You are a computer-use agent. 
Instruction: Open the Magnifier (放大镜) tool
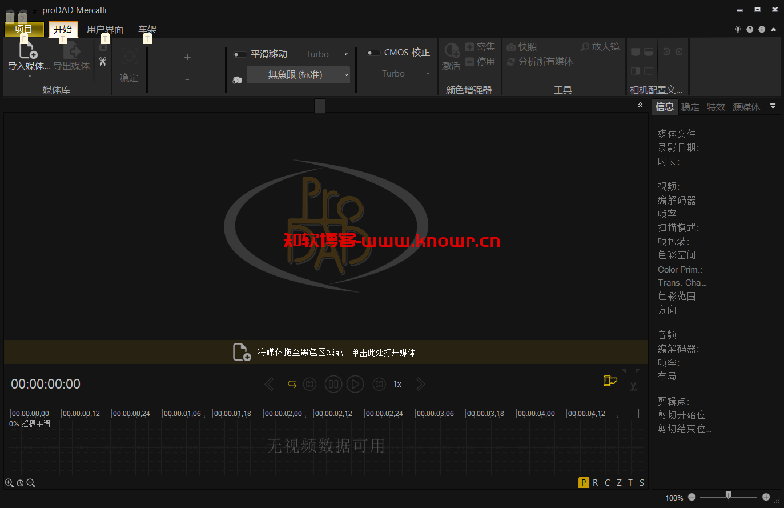(600, 47)
